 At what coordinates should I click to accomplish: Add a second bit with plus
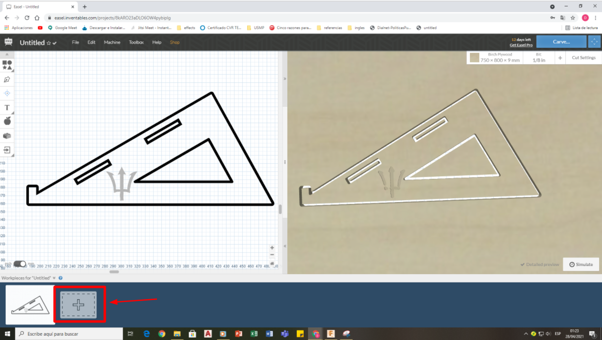[x=560, y=58]
